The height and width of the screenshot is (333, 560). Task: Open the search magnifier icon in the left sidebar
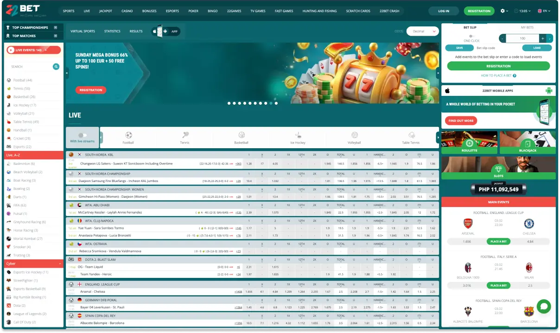[56, 66]
